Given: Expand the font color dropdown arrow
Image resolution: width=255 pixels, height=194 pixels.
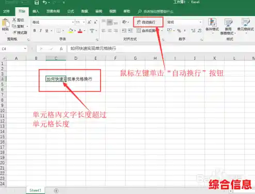Looking at the screenshot, I should point(85,31).
